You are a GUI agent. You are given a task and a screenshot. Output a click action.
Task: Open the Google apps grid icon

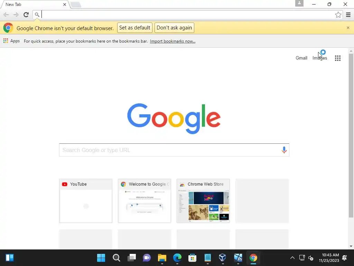coord(337,58)
